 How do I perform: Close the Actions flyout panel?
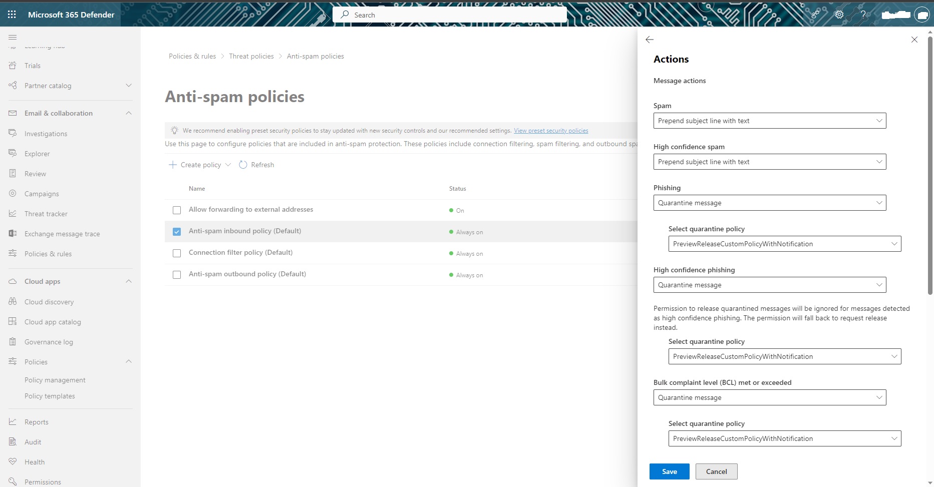pos(914,40)
